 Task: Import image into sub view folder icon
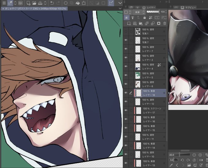point(189,165)
